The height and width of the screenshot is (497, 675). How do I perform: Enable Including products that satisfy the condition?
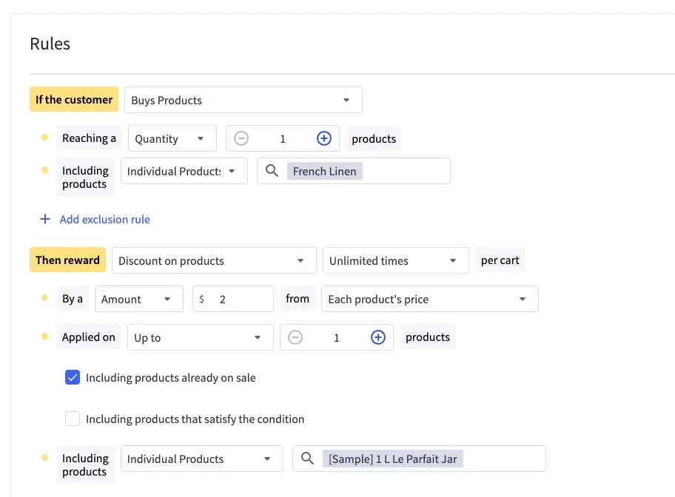73,419
